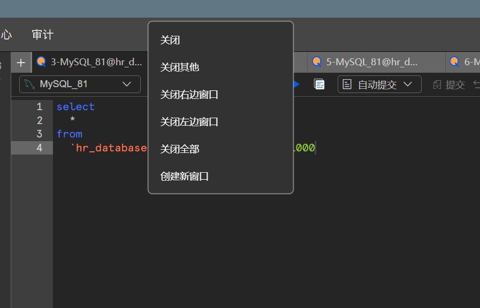Select line number 1 in the editor gutter

tap(40, 107)
